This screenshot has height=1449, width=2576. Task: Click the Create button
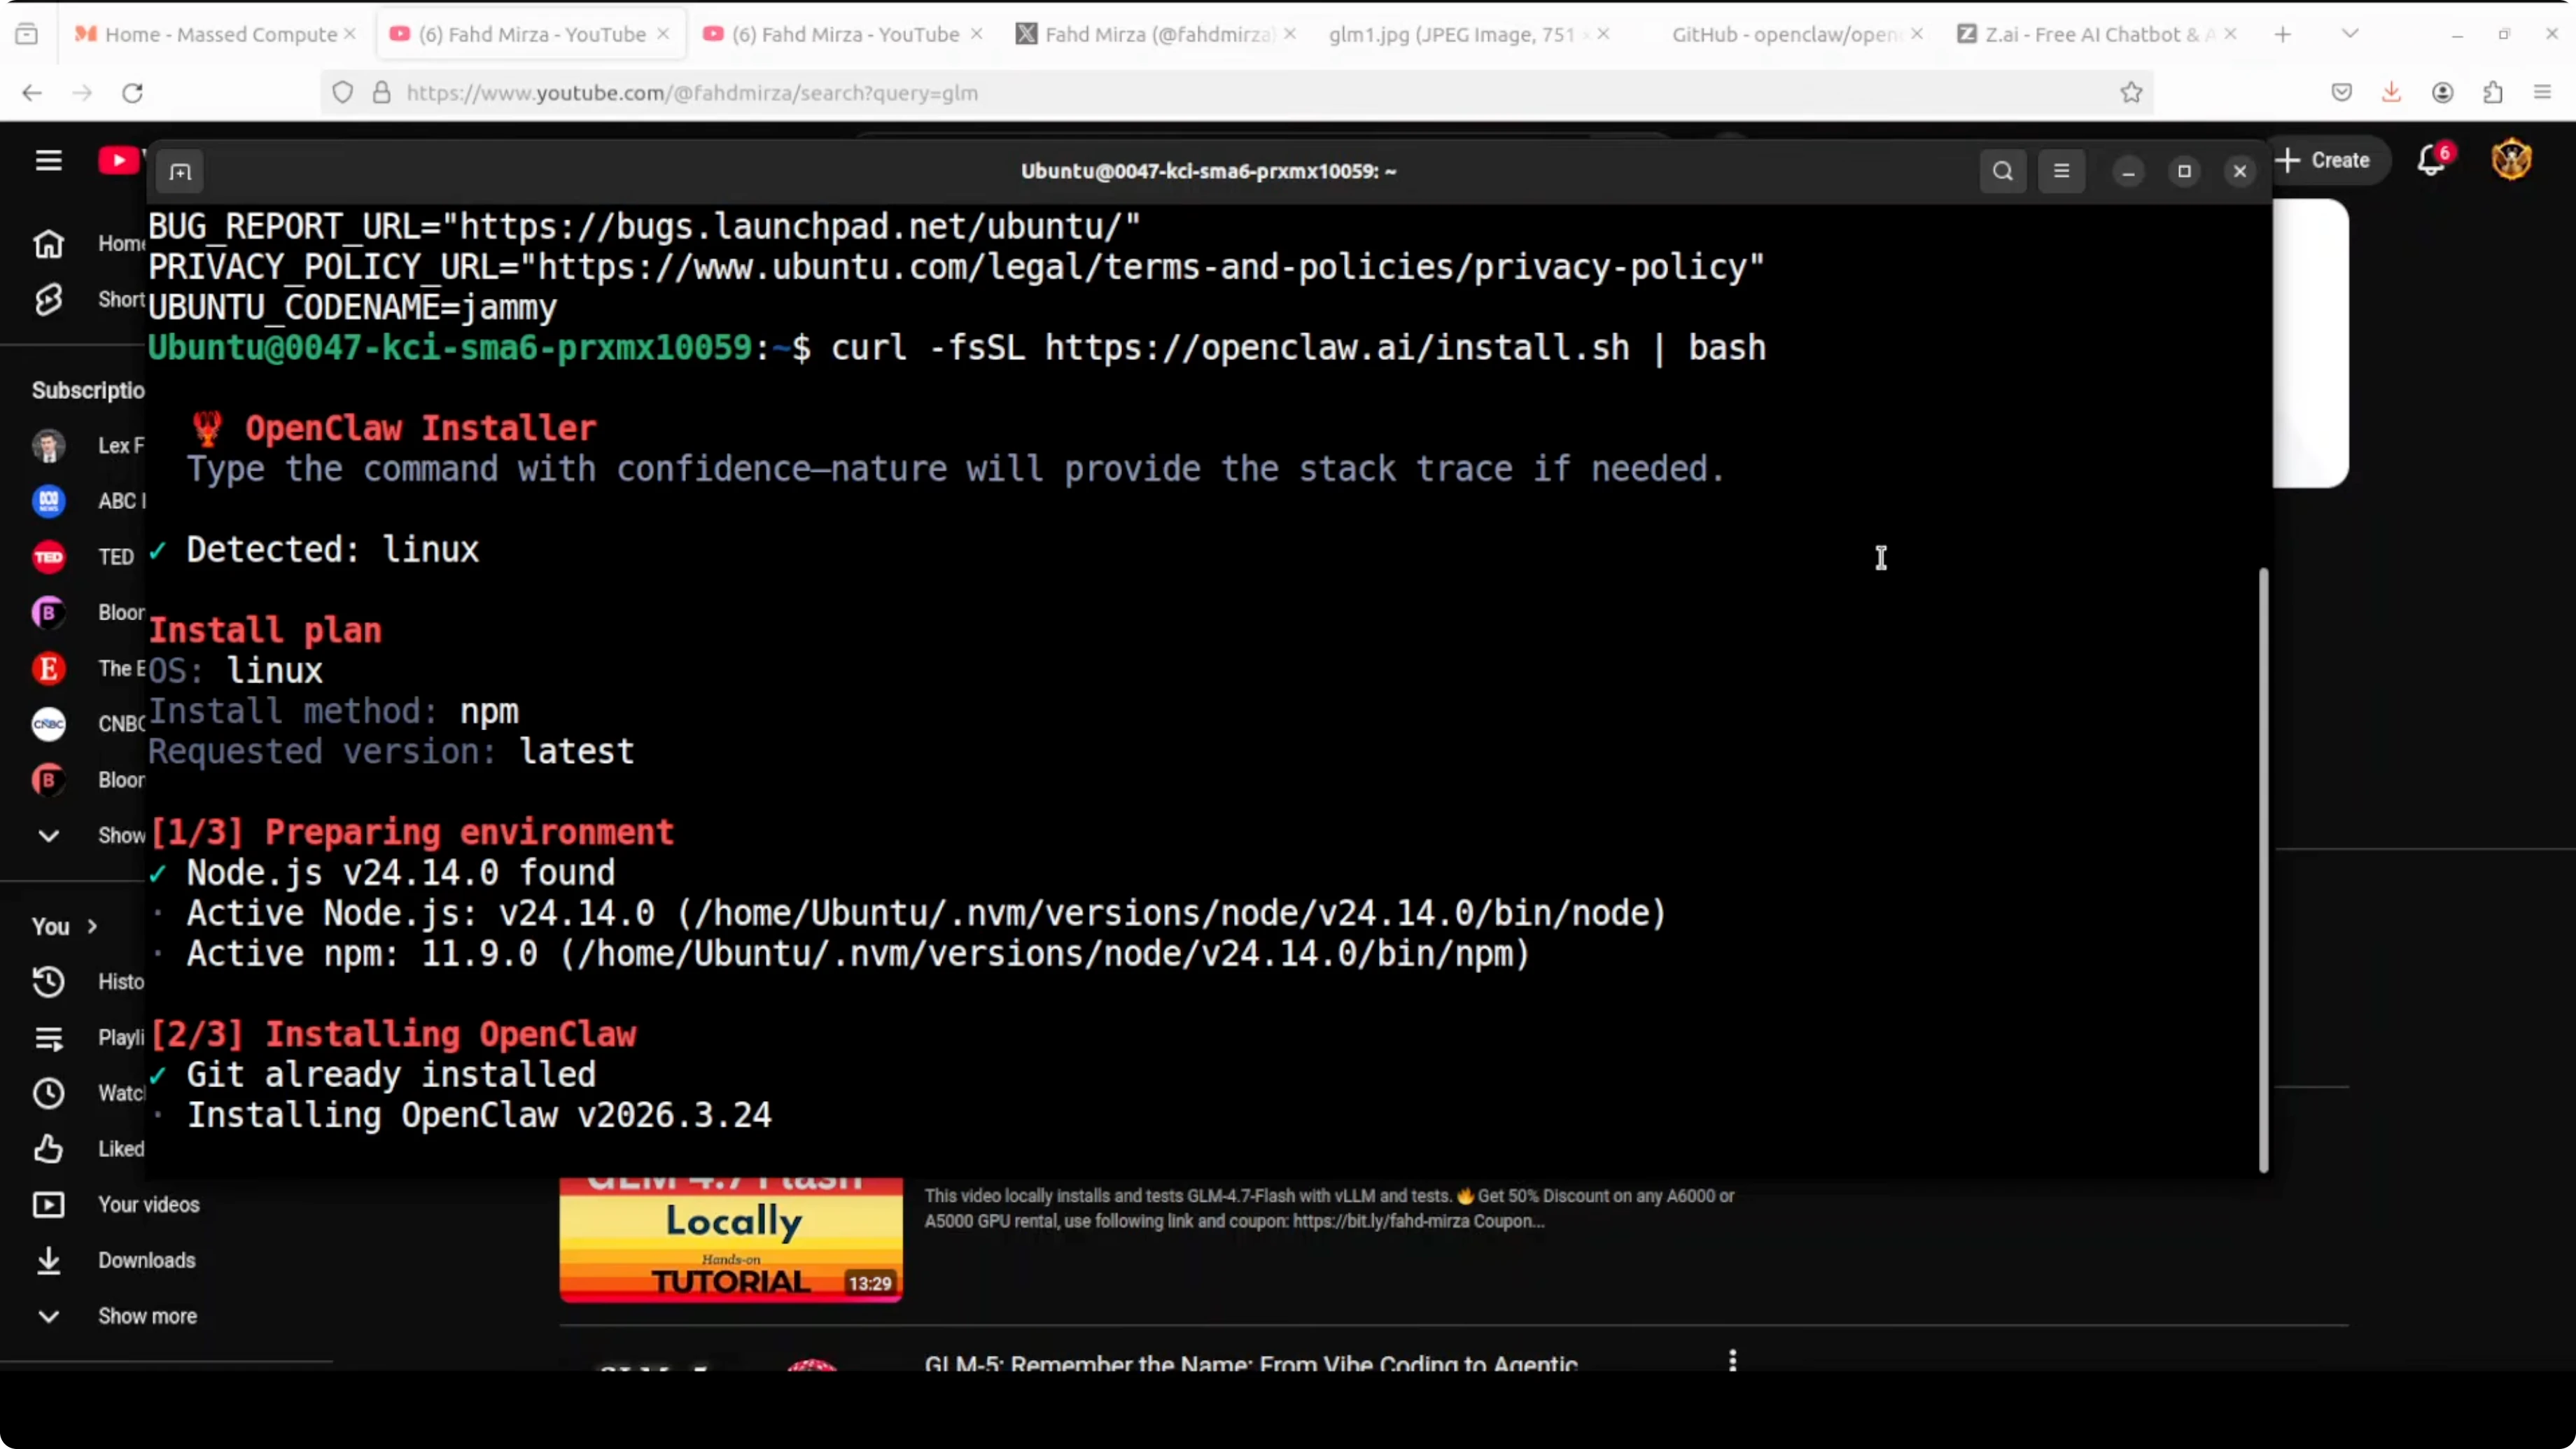click(2330, 160)
